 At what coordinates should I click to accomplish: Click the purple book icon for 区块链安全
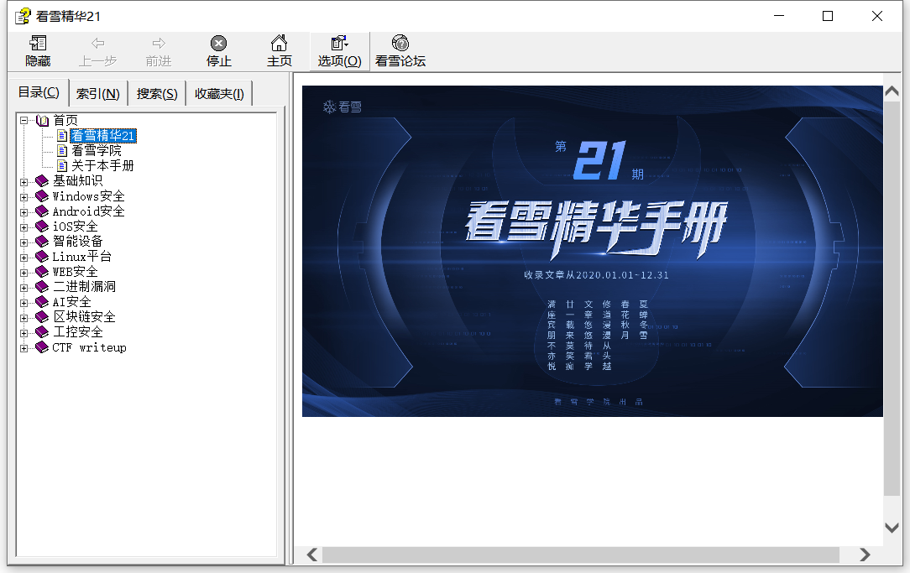[x=42, y=316]
